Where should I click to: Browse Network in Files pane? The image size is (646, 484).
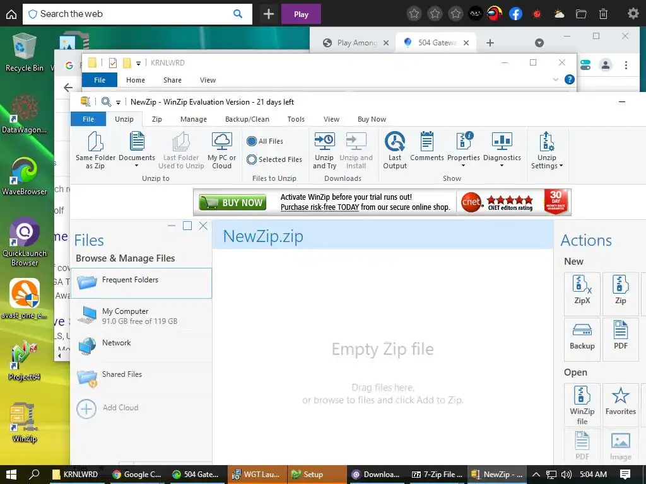[x=141, y=347]
